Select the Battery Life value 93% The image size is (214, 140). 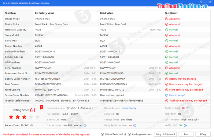click(x=64, y=120)
